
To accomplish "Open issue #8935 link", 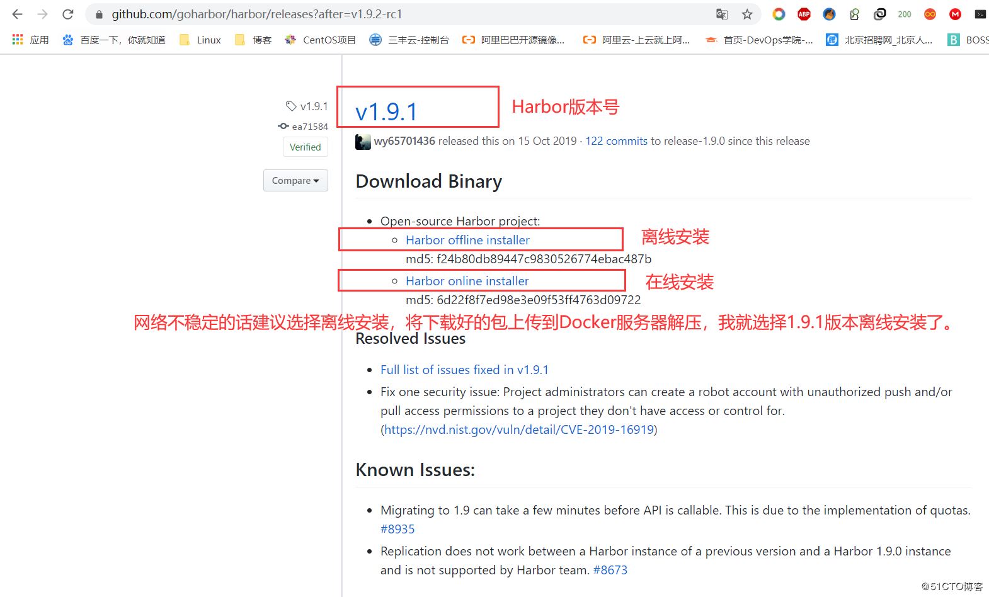I will coord(397,529).
